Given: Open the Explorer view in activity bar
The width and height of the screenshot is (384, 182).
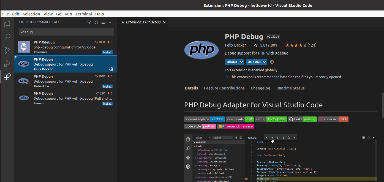Looking at the screenshot, I should click(x=7, y=24).
